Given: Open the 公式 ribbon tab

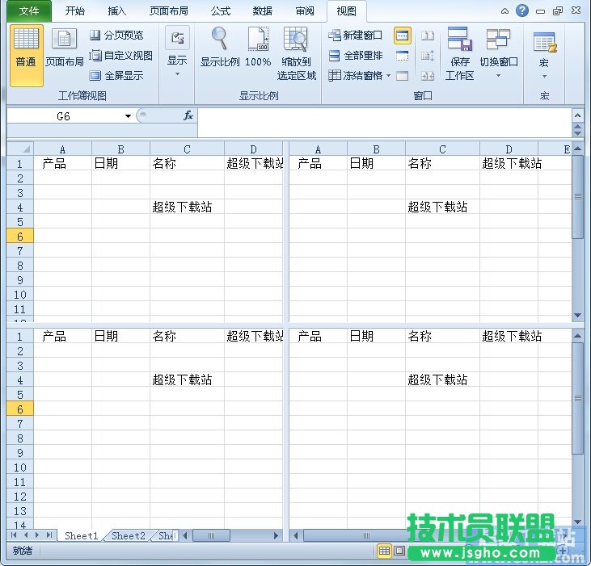Looking at the screenshot, I should click(x=220, y=11).
